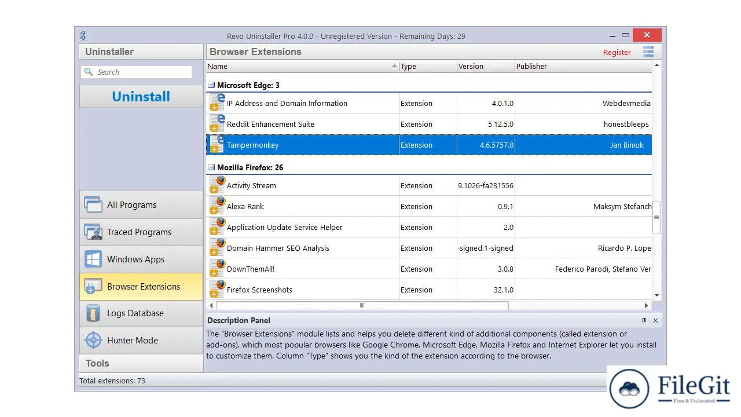Sort list by Name column header

[x=302, y=66]
